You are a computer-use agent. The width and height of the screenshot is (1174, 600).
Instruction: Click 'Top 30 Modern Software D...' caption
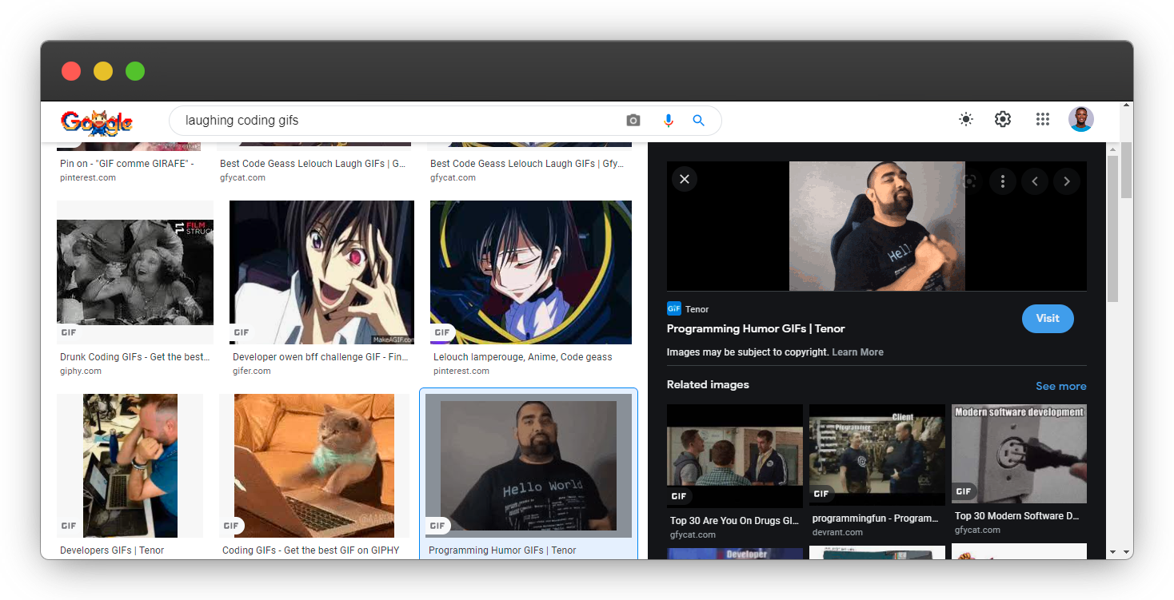1017,516
